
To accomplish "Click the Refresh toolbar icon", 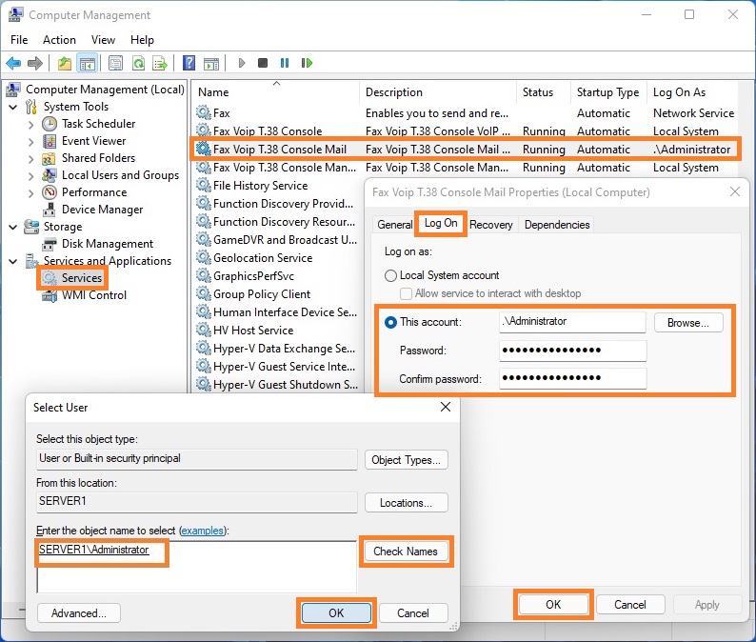I will [x=138, y=63].
